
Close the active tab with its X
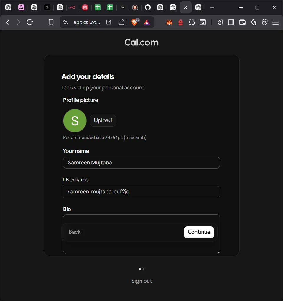[x=186, y=7]
